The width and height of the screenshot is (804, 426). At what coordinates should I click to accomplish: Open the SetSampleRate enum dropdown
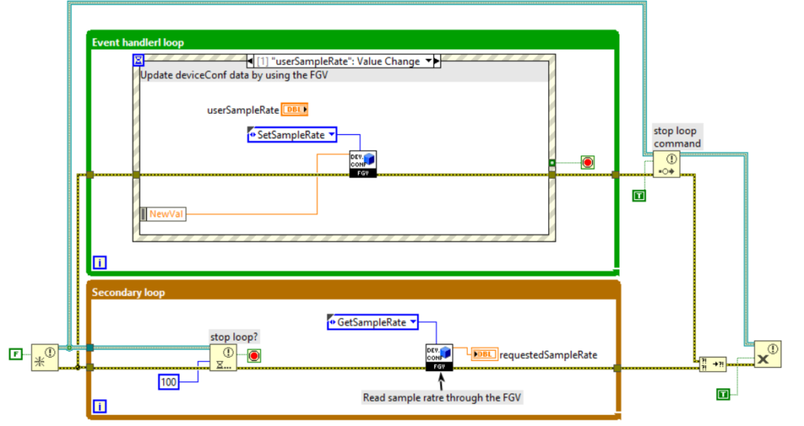click(x=291, y=135)
